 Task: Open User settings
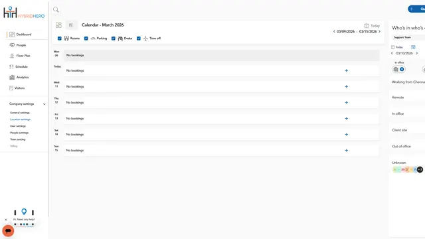(18, 126)
